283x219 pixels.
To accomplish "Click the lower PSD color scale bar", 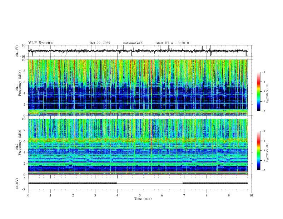I will 259,151.
